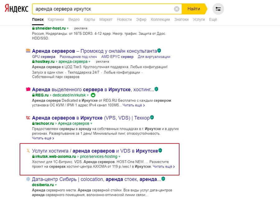Click the shield badge on Дата-центр Сибирь title
Viewport: 280px width, 202px height.
(163, 179)
